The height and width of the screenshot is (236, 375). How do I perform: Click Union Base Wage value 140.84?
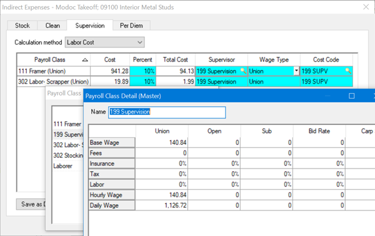point(162,142)
